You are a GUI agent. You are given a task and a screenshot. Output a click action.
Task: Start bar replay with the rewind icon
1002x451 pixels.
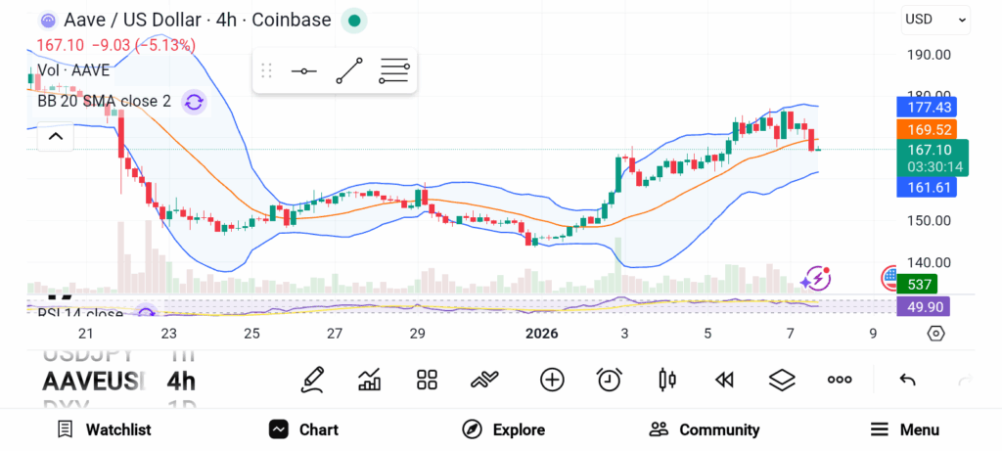coord(724,380)
